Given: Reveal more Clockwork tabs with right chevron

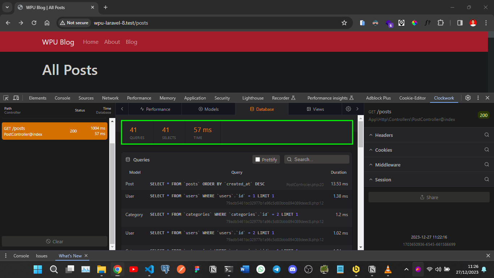Looking at the screenshot, I should (358, 109).
